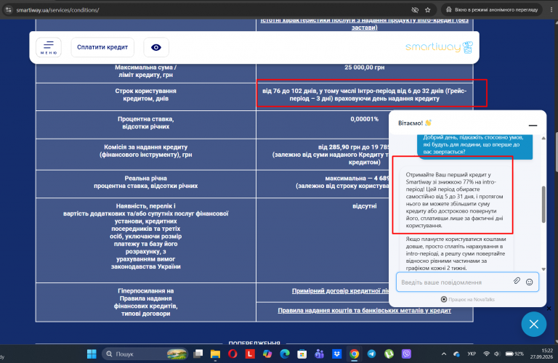Open the Примірний договір кредитної лінії link
Viewport: 558px width, 363px height.
point(341,291)
